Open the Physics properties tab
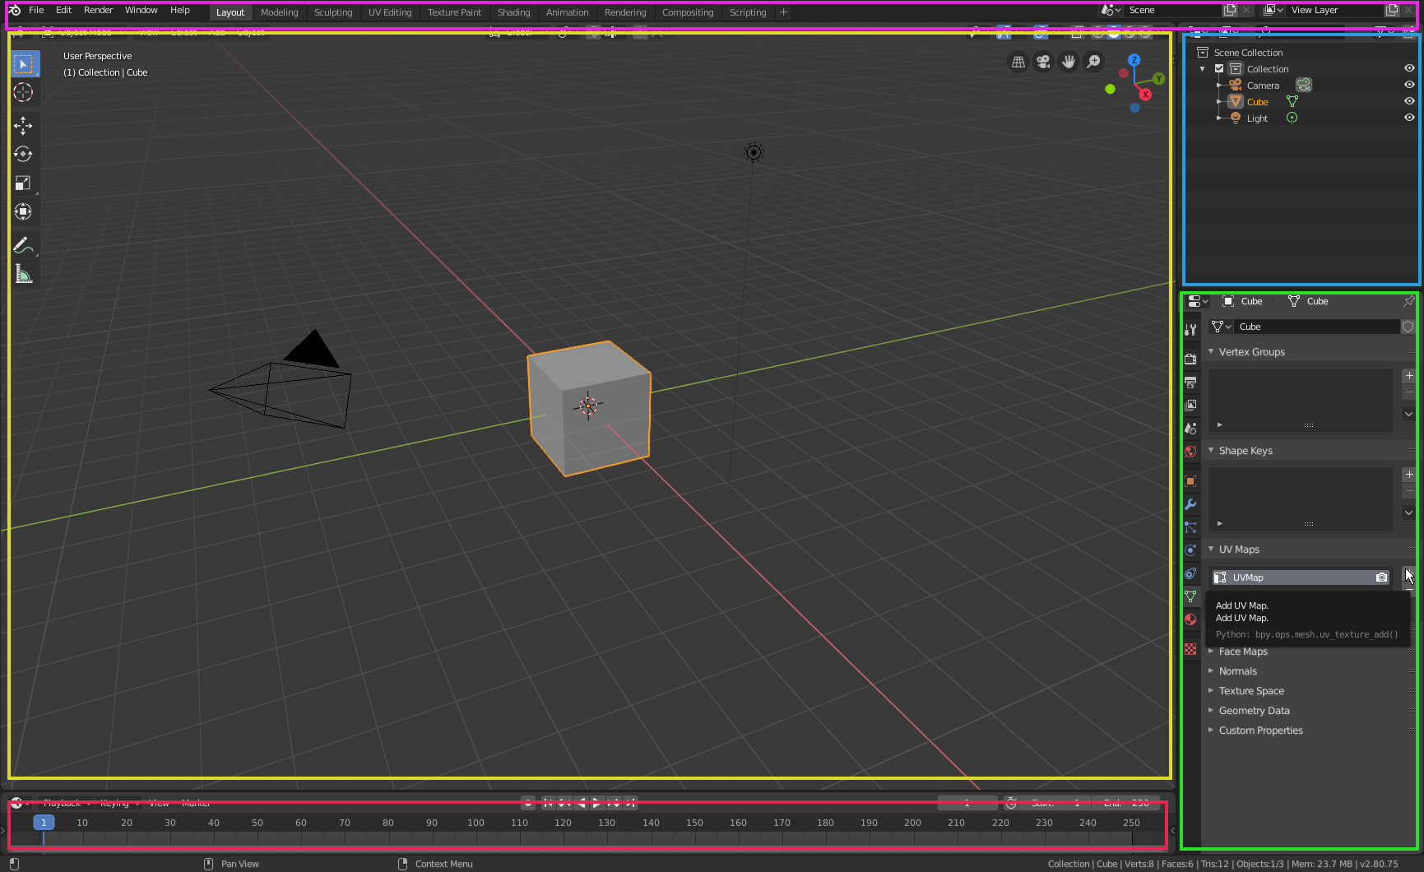This screenshot has width=1424, height=872. pos(1190,550)
